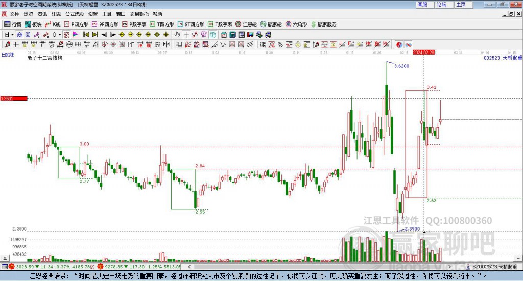523x281 pixels.
Task: Switch to the K线 candlestick chart
Action: [53, 24]
